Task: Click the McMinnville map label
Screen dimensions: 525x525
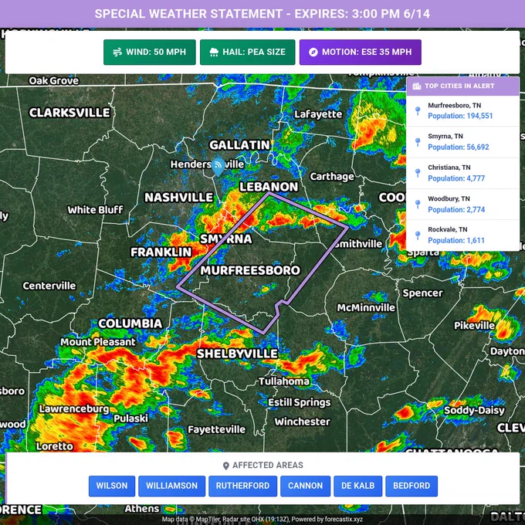Action: click(x=366, y=308)
